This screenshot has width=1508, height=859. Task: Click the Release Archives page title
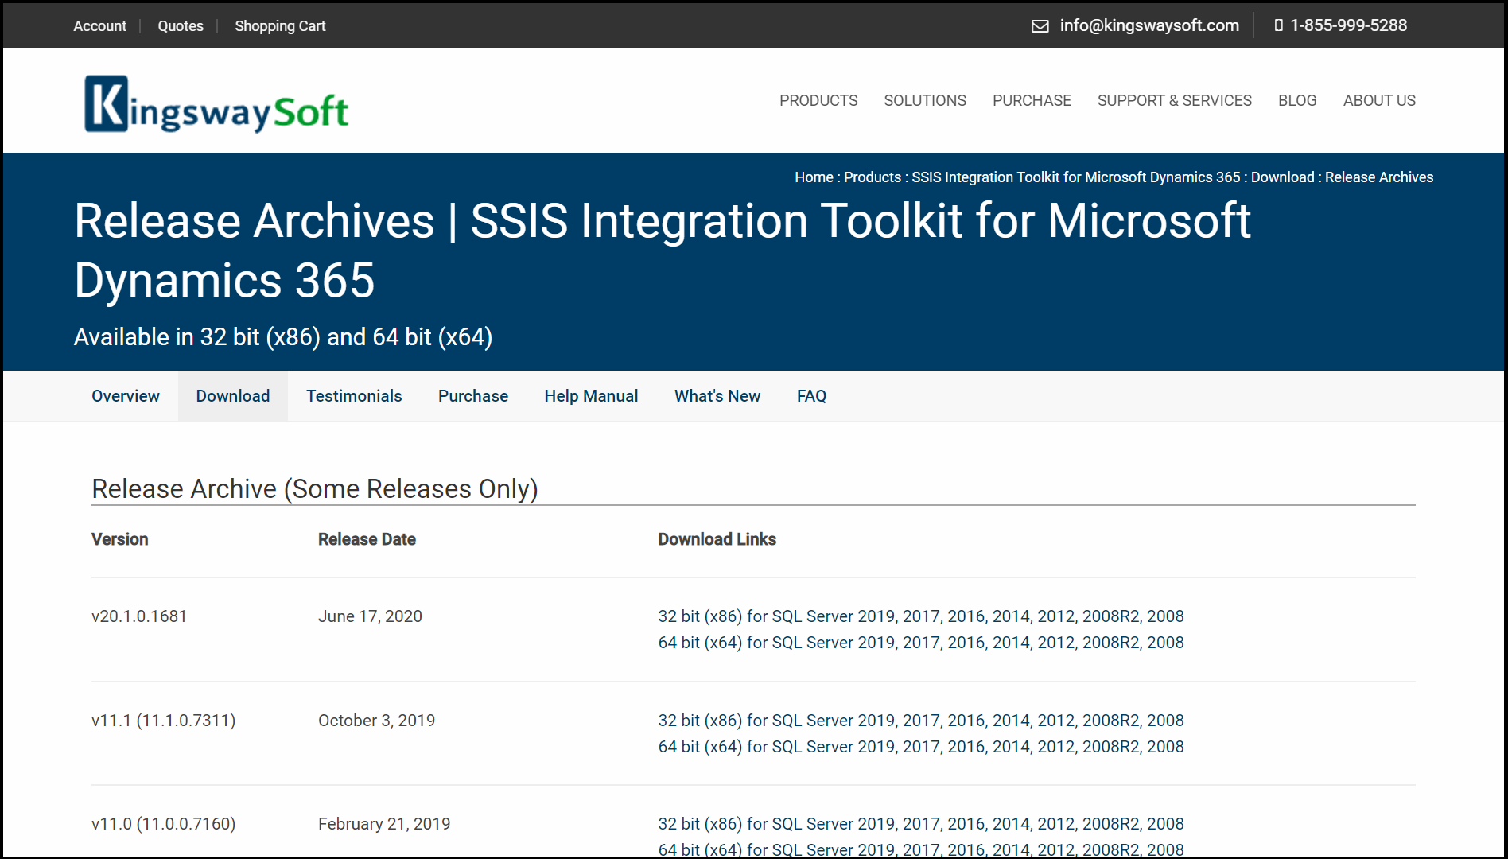(x=663, y=251)
